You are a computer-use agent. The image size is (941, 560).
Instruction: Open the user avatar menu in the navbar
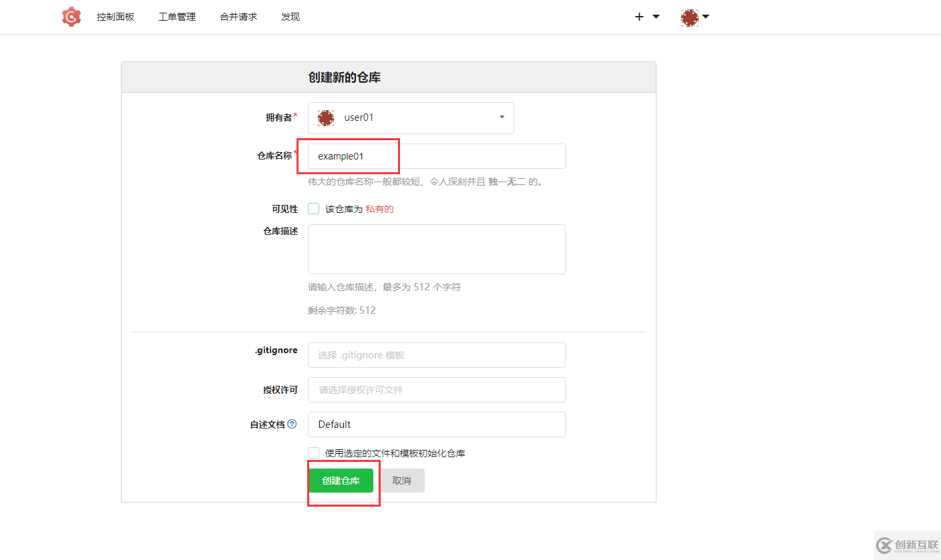695,17
